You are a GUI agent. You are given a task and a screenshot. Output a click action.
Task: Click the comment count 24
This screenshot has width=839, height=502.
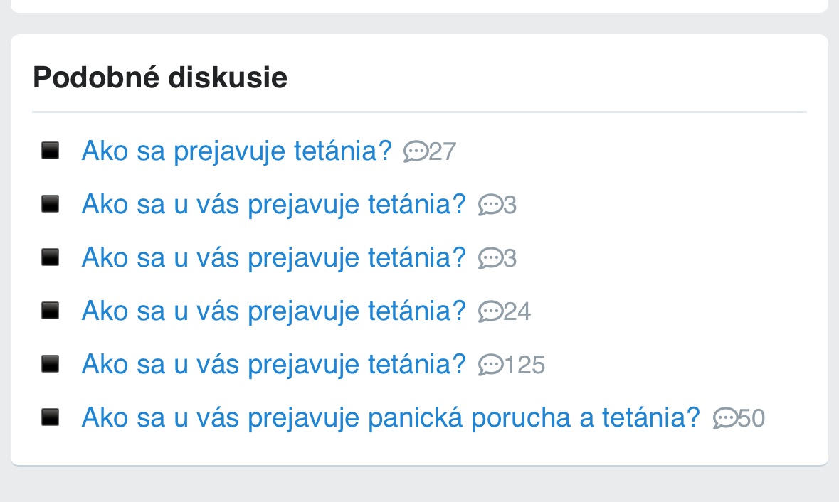click(517, 311)
